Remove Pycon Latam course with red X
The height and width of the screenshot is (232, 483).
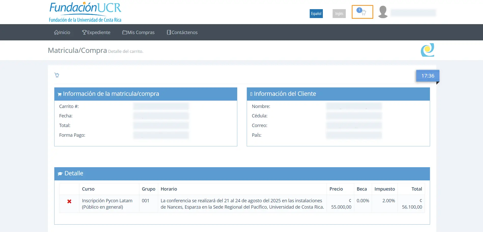pyautogui.click(x=69, y=201)
